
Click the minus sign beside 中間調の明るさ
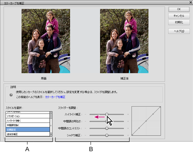click(x=85, y=121)
